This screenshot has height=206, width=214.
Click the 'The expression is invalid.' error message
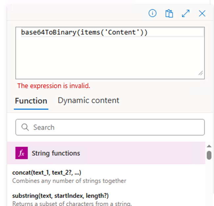pyautogui.click(x=54, y=86)
